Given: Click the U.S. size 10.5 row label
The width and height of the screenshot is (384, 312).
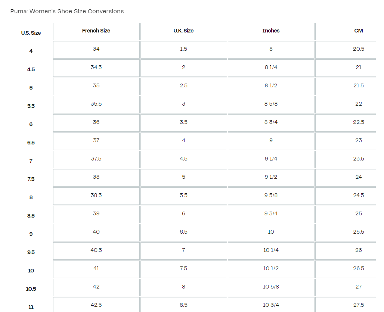Looking at the screenshot, I should pyautogui.click(x=31, y=289).
